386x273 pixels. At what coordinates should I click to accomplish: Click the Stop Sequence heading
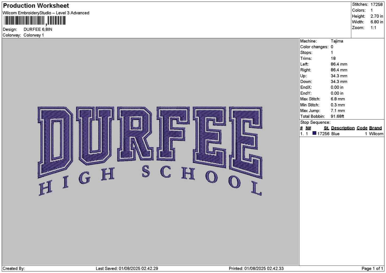point(315,122)
